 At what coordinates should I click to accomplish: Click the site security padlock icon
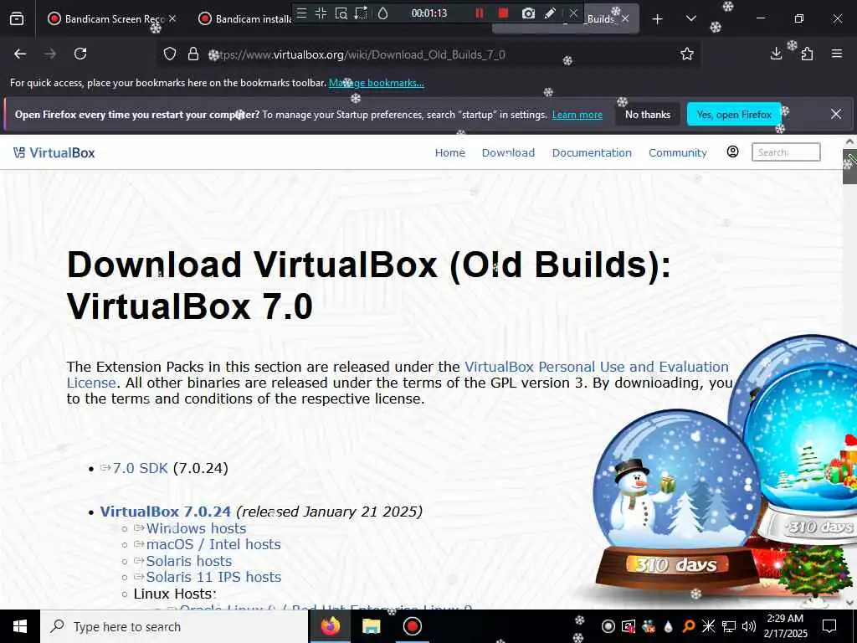tap(193, 54)
